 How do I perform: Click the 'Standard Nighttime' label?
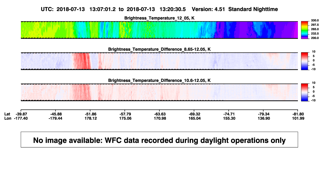[x=253, y=9]
